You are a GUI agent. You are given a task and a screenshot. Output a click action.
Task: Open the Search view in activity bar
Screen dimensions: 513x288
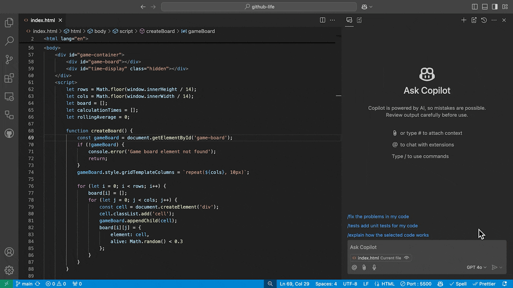[x=9, y=41]
